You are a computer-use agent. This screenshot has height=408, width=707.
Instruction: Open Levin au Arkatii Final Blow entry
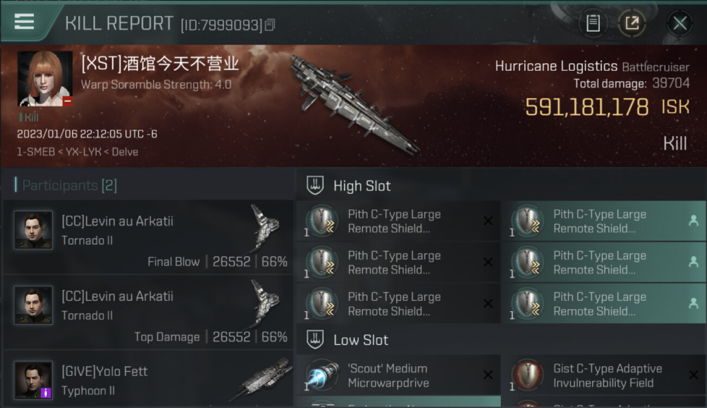148,237
